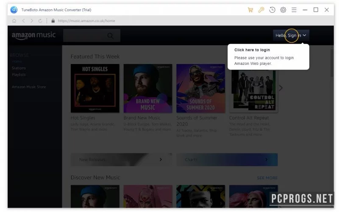Open the hamburger menu in title bar

(294, 10)
